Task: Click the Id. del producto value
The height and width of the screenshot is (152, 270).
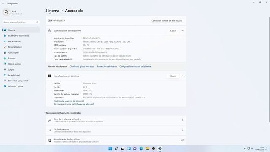Action: click(x=94, y=52)
